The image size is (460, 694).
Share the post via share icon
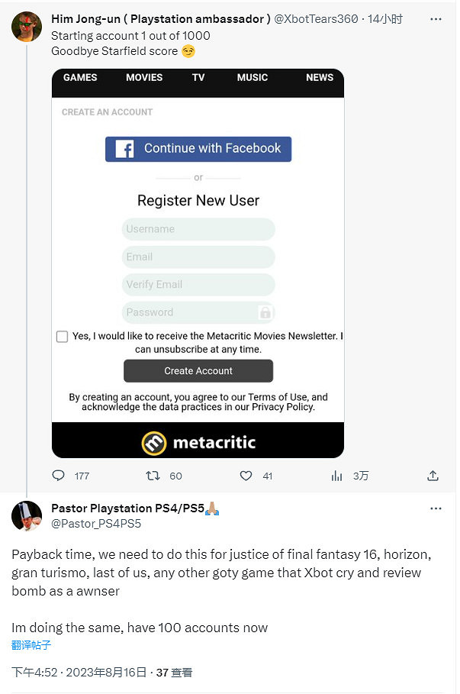click(433, 476)
